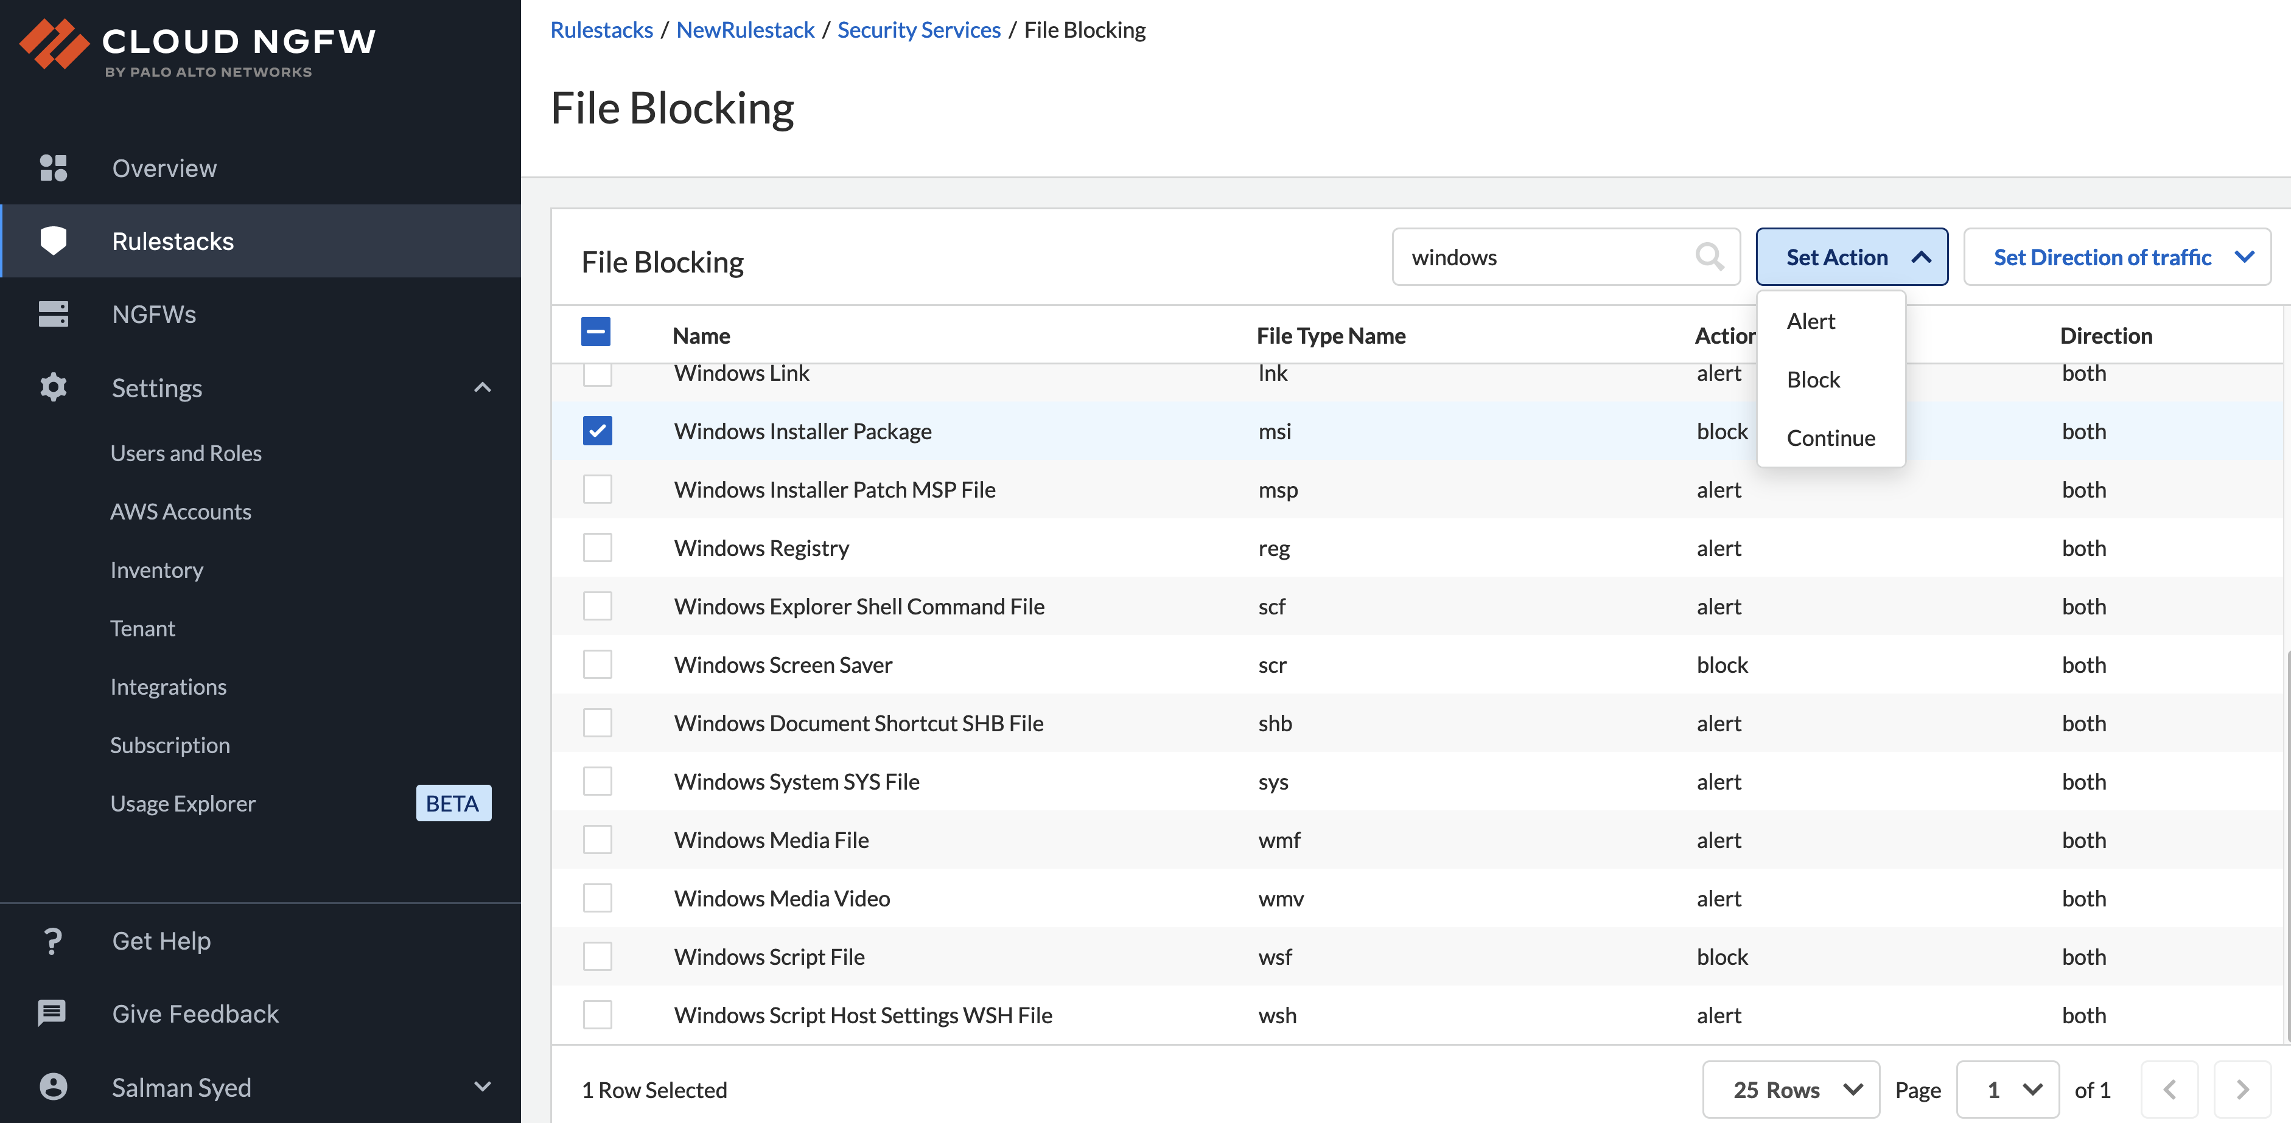Screen dimensions: 2291x1123
Task: Go to the NewRulestack breadcrumb link
Action: point(744,30)
